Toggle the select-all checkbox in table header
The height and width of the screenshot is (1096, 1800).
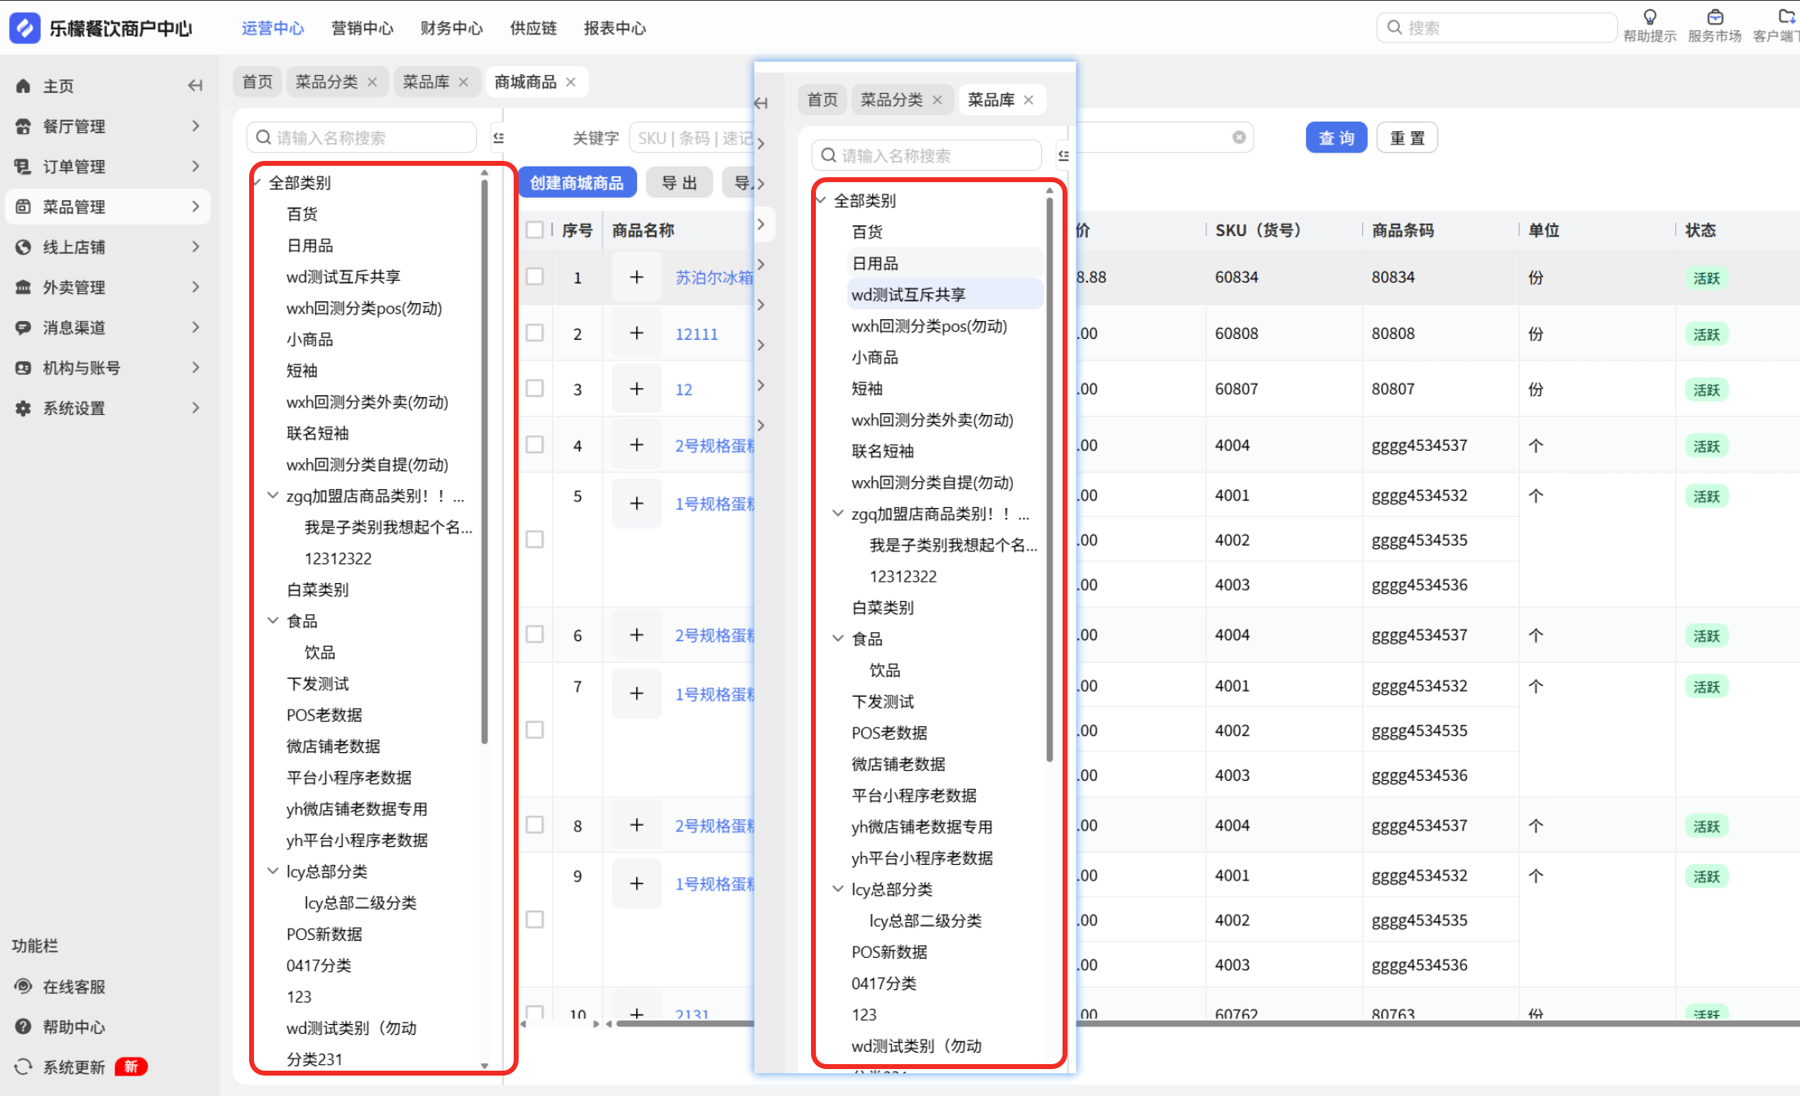[x=535, y=230]
